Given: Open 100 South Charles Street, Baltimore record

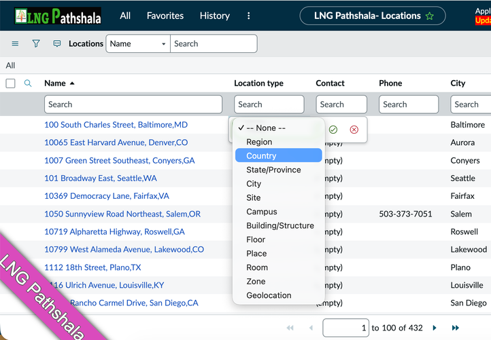Looking at the screenshot, I should (x=116, y=125).
